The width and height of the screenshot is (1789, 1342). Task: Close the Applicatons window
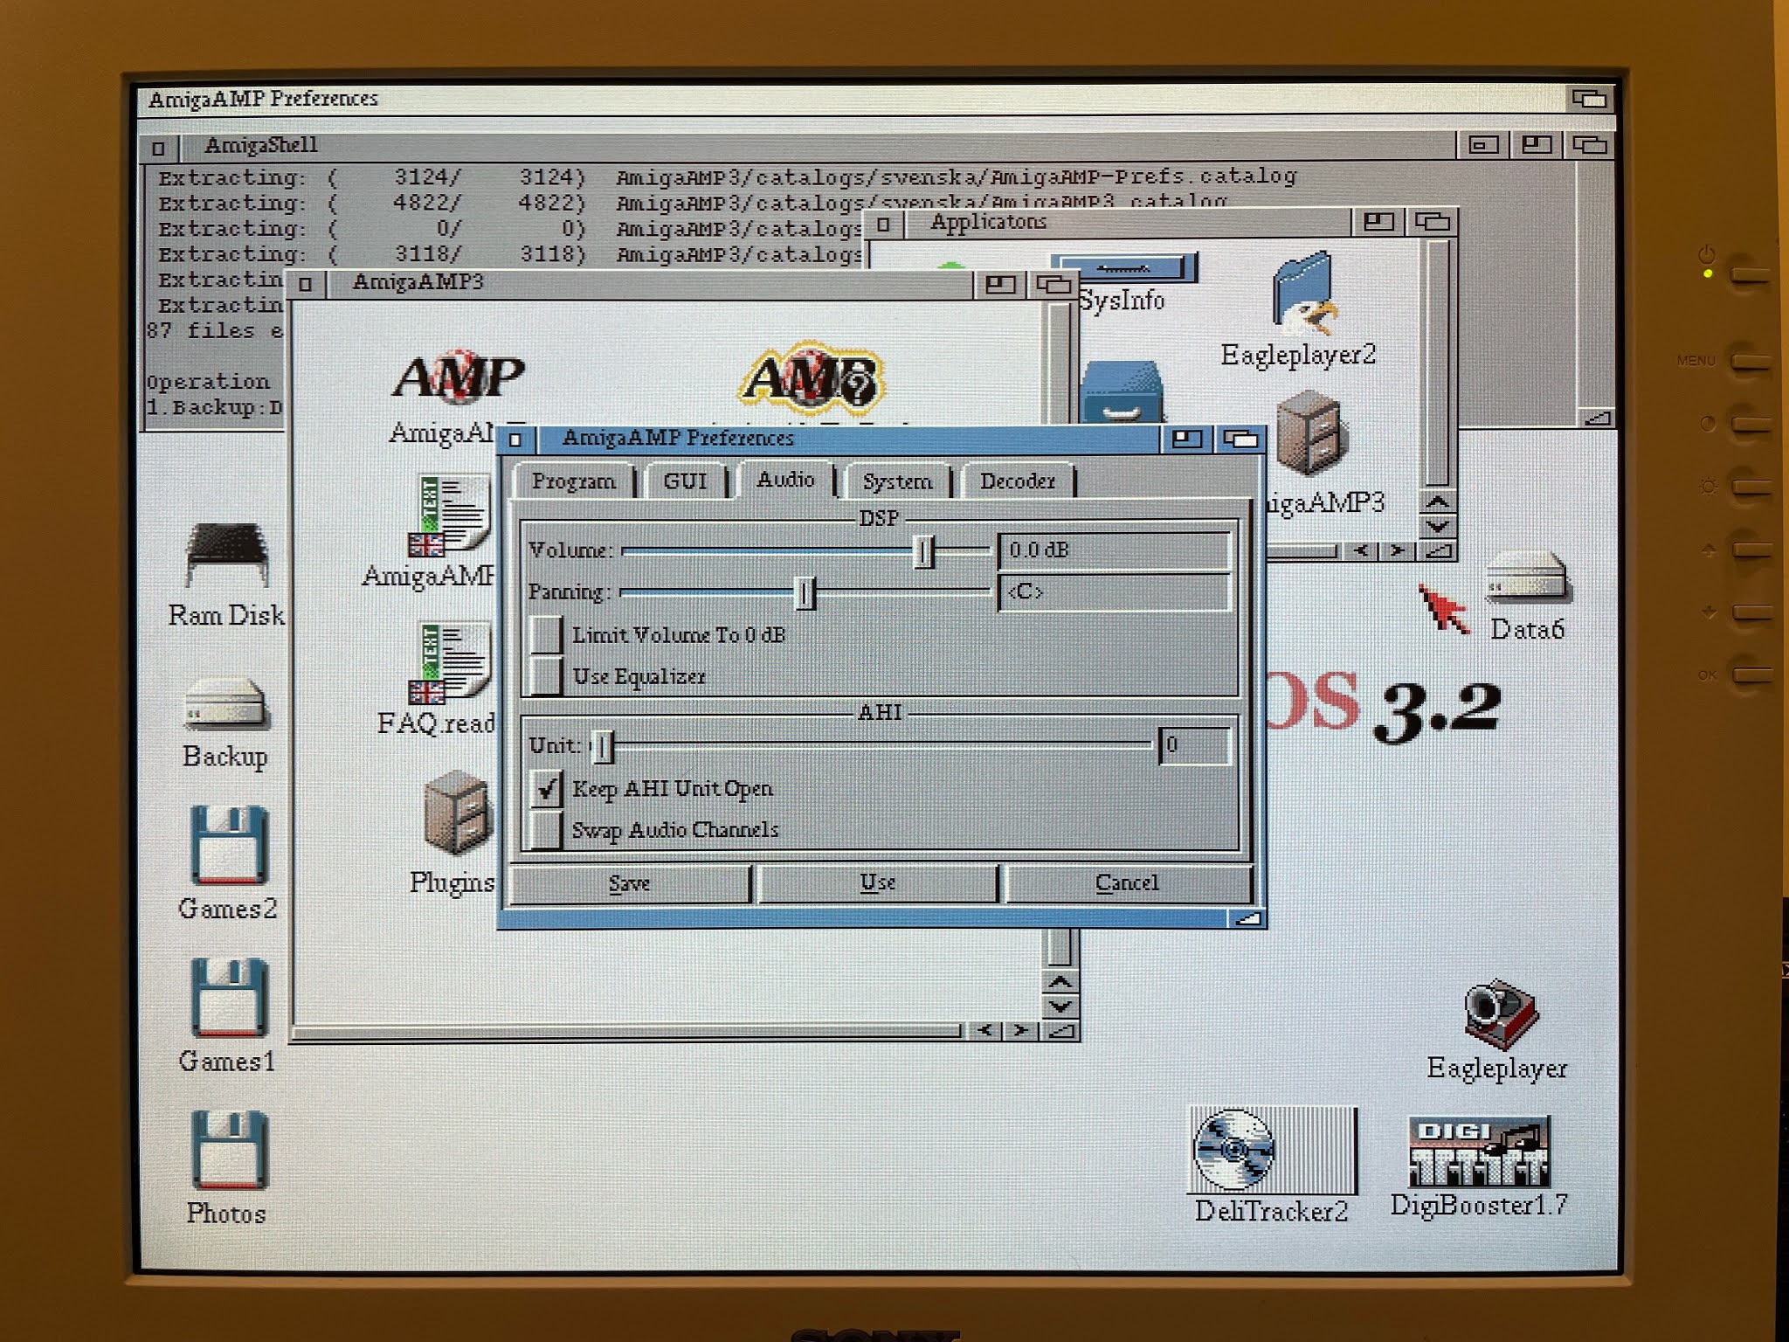point(883,224)
